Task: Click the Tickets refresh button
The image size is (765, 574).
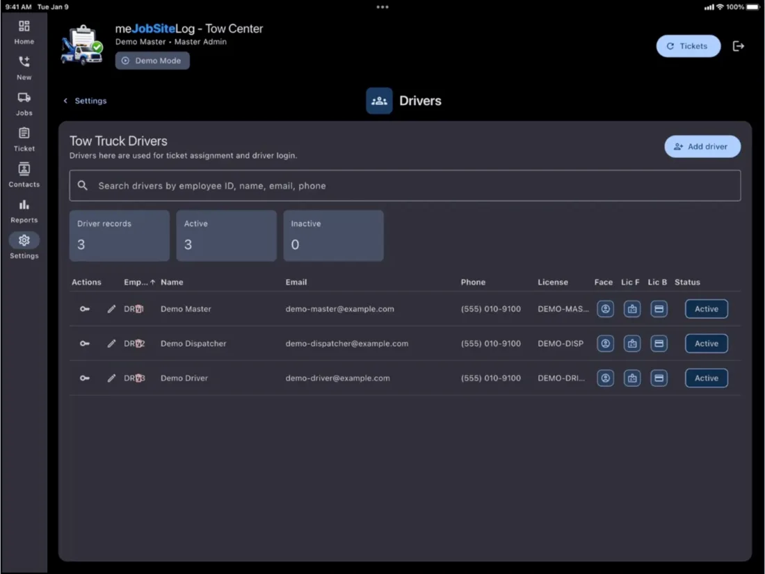Action: (688, 46)
